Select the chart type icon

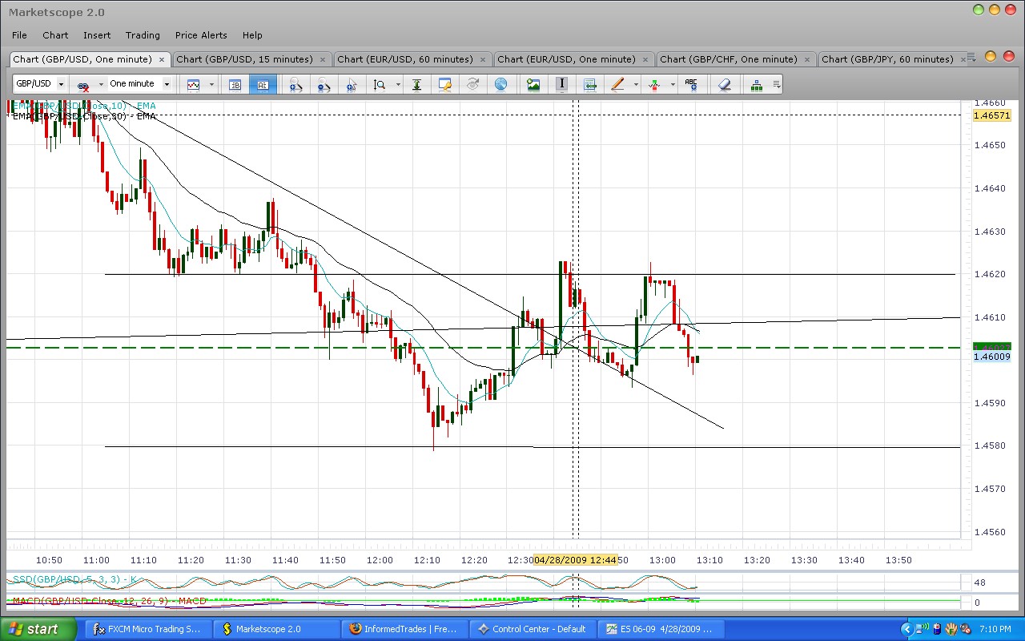pyautogui.click(x=193, y=84)
